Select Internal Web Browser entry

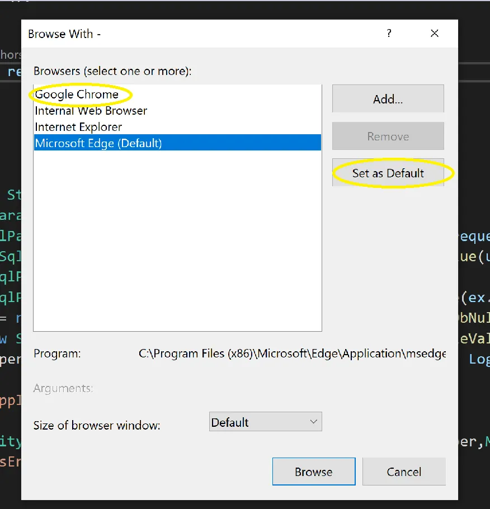click(177, 111)
